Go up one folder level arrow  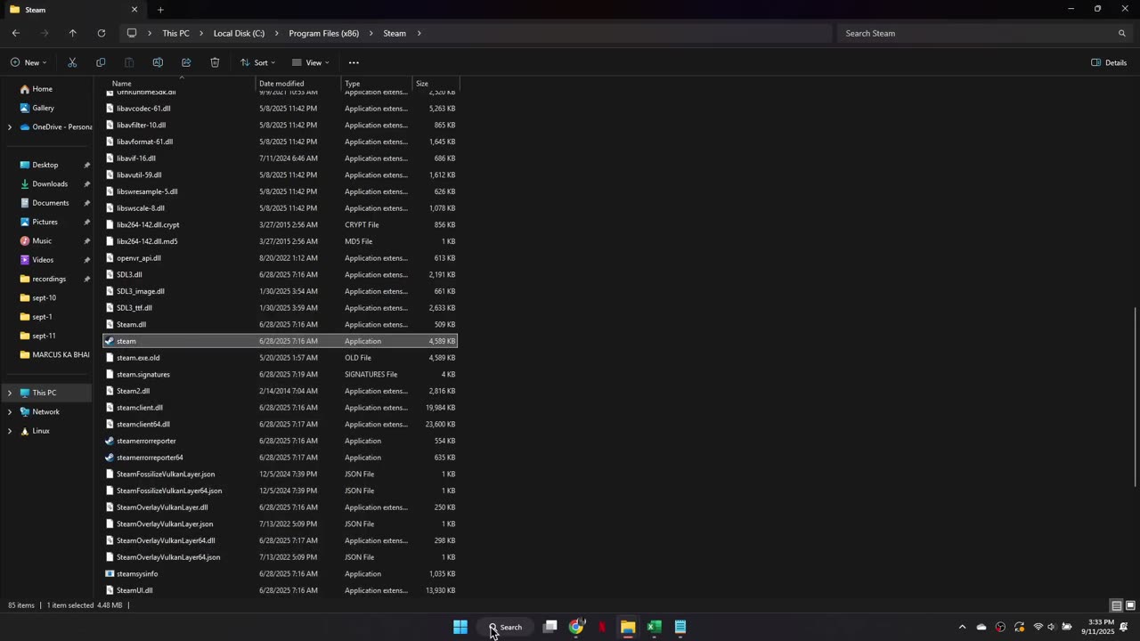tap(73, 33)
